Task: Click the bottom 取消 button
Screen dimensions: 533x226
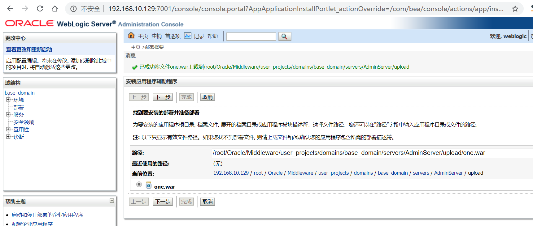Action: (208, 202)
